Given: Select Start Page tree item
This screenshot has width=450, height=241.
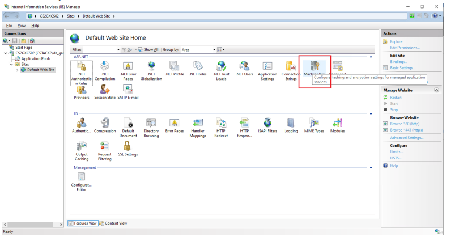Looking at the screenshot, I should (x=24, y=48).
